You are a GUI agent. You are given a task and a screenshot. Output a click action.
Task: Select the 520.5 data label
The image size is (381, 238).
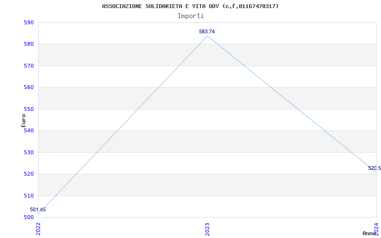(x=374, y=168)
